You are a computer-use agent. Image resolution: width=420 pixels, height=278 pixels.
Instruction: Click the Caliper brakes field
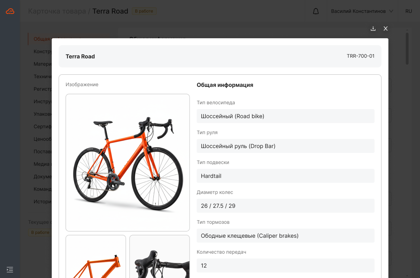(x=285, y=236)
